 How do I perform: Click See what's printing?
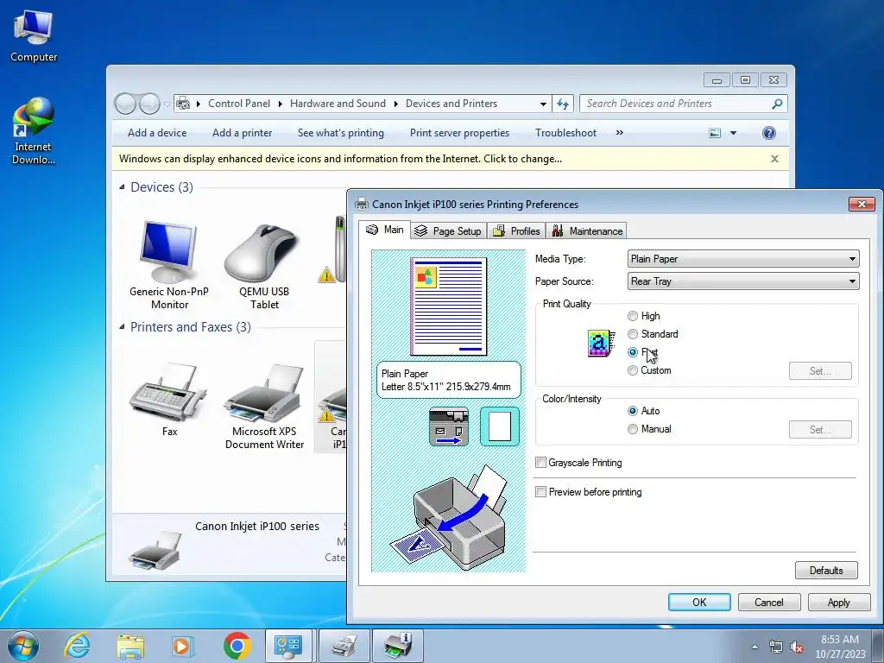[340, 133]
